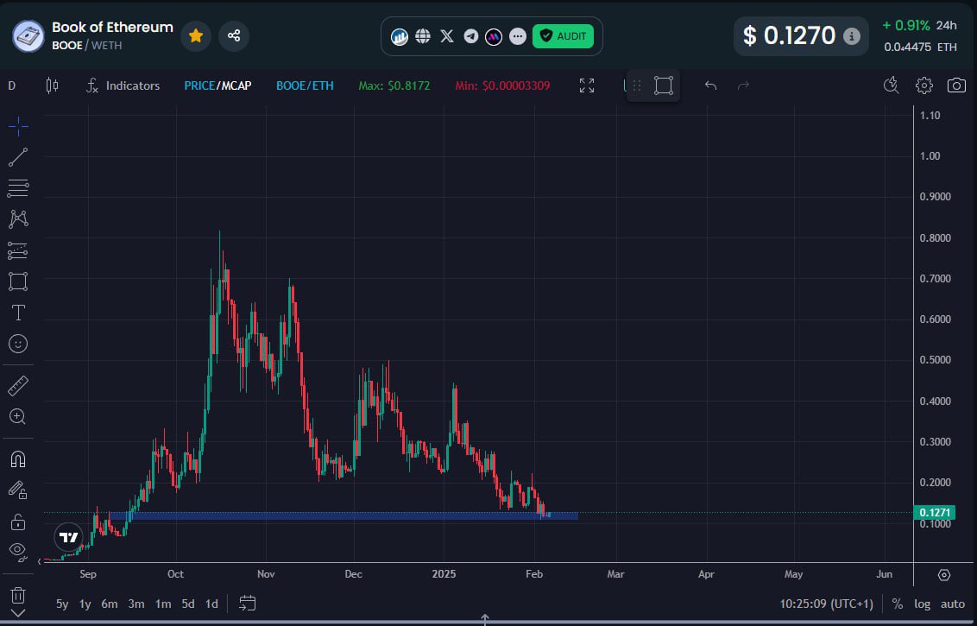Expand the bottom panel arrow

click(485, 618)
